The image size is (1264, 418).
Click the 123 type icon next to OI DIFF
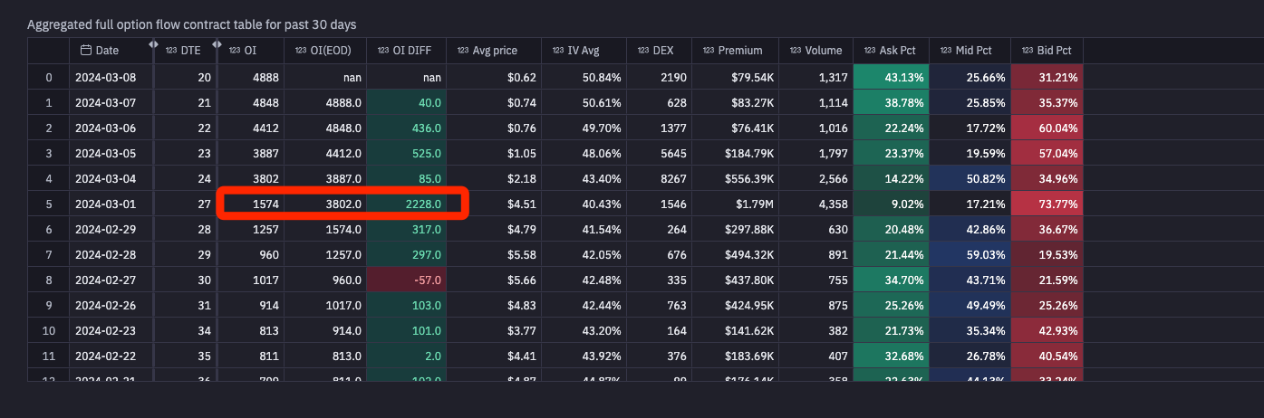382,51
